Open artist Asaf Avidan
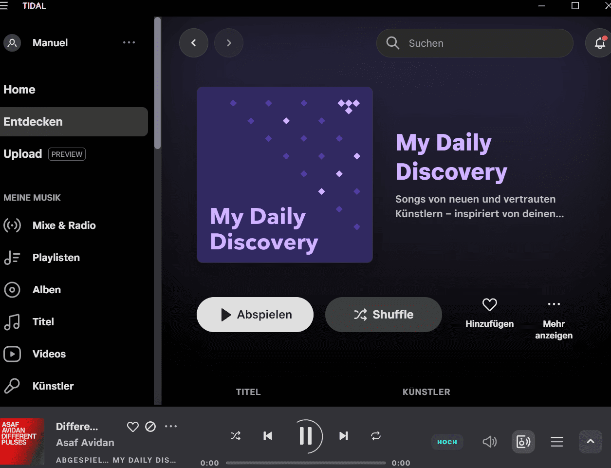The height and width of the screenshot is (468, 611). click(x=85, y=443)
